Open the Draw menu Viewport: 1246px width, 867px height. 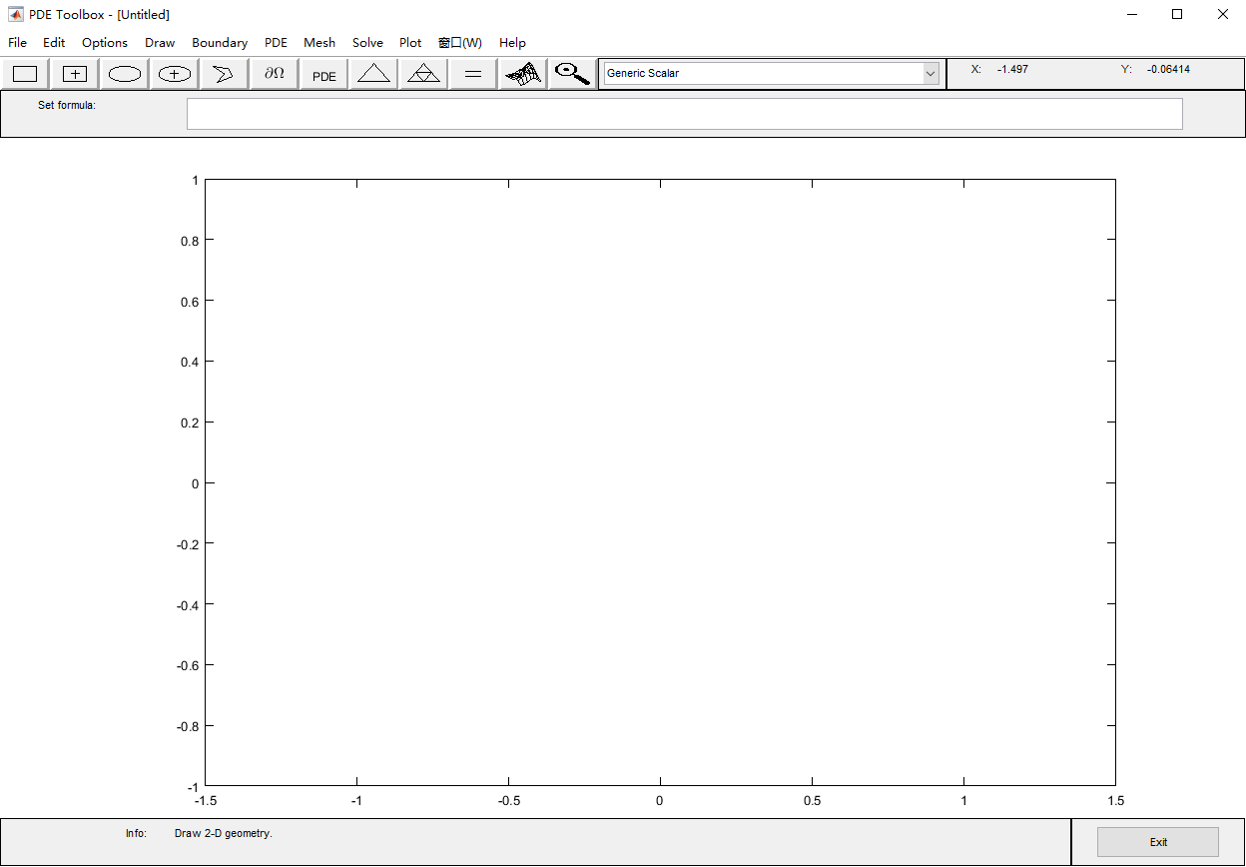pos(160,43)
